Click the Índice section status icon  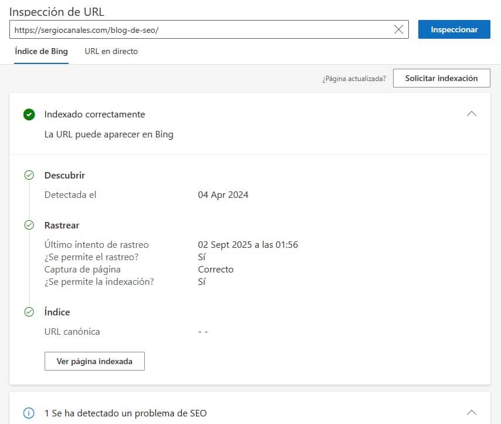[29, 312]
